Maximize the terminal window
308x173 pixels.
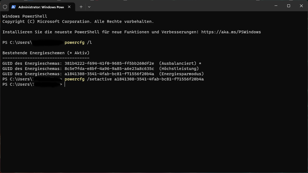289,6
